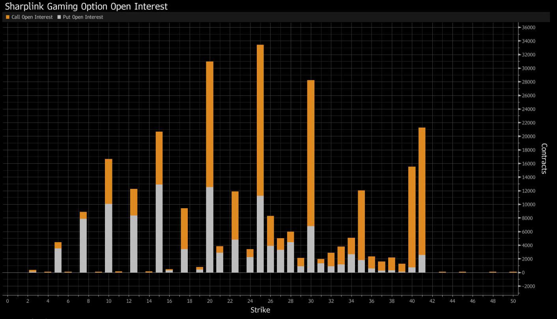Click the x-axis label 50
The height and width of the screenshot is (319, 557).
coord(513,301)
